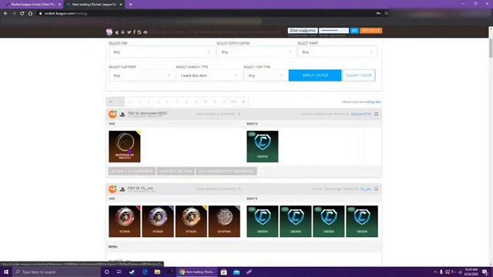
Task: Show details & comments on first trade header
Action: pos(218,114)
